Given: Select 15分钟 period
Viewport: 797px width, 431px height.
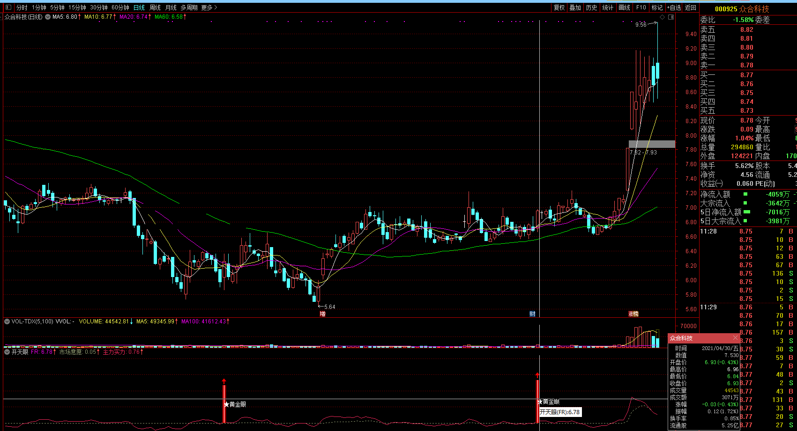Looking at the screenshot, I should (x=77, y=7).
